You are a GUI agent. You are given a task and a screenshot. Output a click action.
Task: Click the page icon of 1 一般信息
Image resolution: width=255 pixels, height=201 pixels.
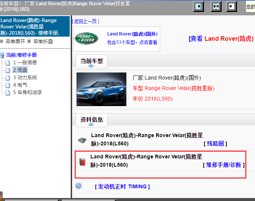pos(7,63)
